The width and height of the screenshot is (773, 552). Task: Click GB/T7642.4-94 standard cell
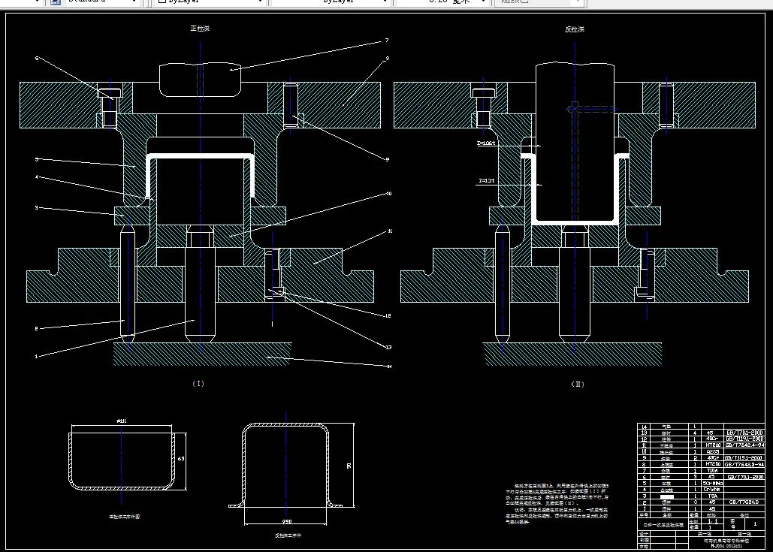click(744, 445)
